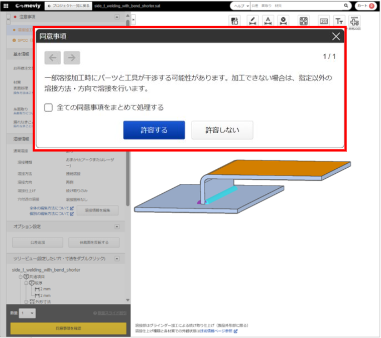The image size is (381, 338).
Task: Click 許容する button
Action: (154, 130)
